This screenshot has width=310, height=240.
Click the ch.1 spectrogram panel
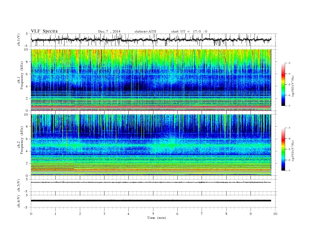tap(151, 80)
